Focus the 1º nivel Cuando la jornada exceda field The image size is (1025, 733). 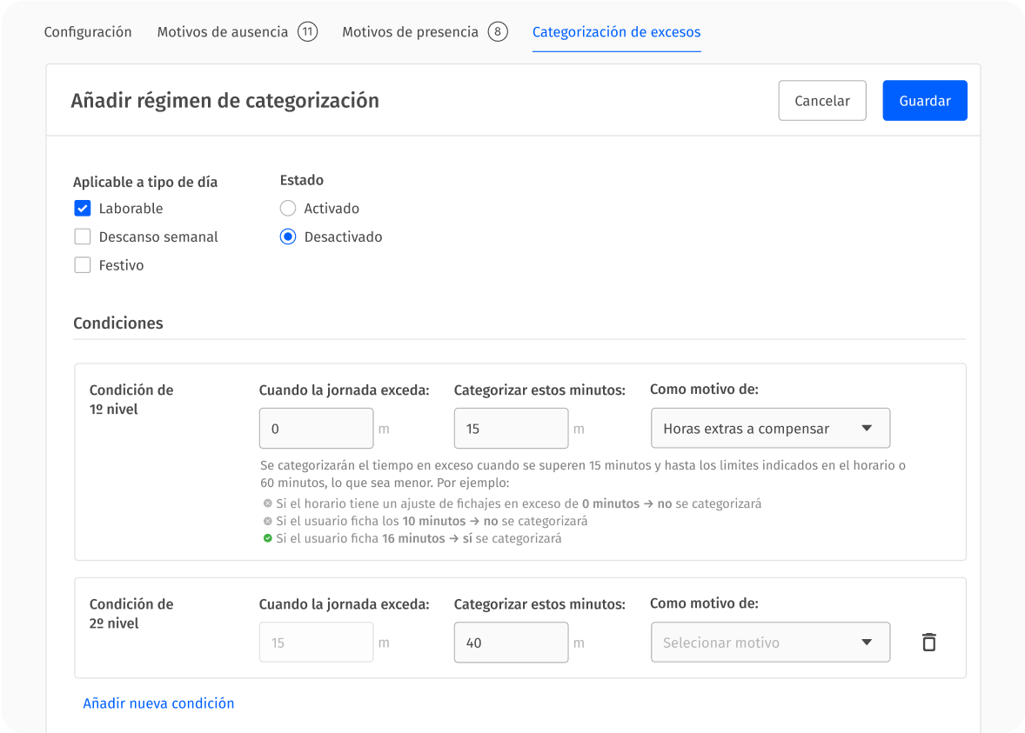coord(316,429)
